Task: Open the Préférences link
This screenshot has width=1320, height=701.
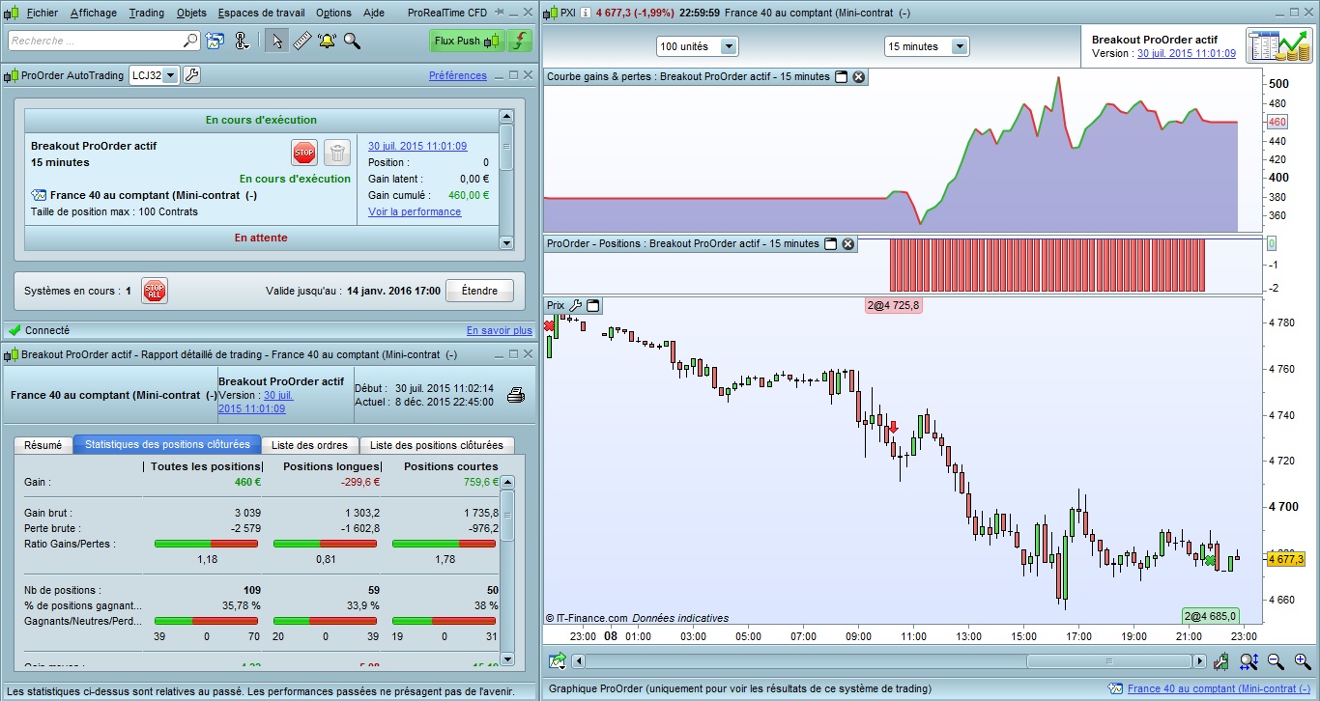Action: coord(458,75)
